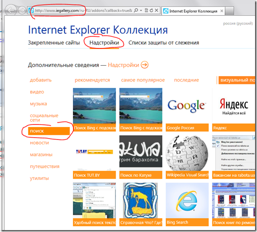Screen dimensions: 257x232
Task: Click the Поиск по Катухе caption
Action: coord(141,175)
